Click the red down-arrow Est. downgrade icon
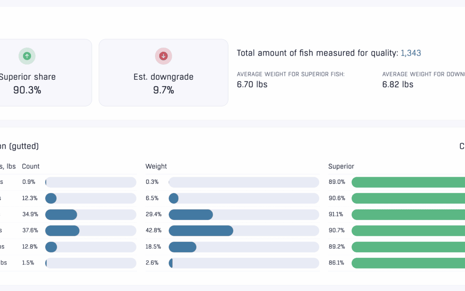The image size is (465, 291). (x=163, y=56)
